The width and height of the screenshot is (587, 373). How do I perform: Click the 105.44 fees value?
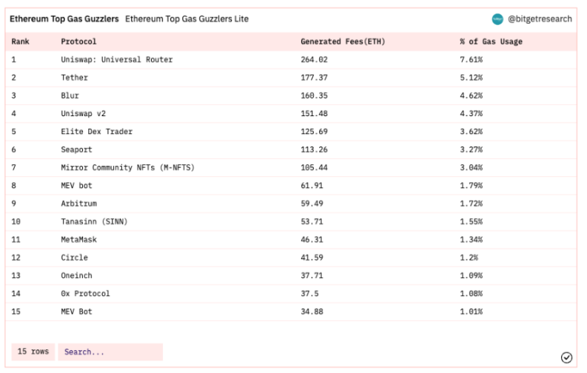click(x=314, y=167)
